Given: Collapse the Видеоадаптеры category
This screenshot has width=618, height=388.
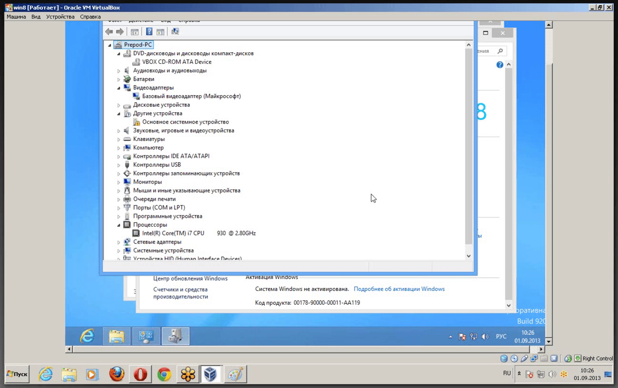Looking at the screenshot, I should point(119,88).
